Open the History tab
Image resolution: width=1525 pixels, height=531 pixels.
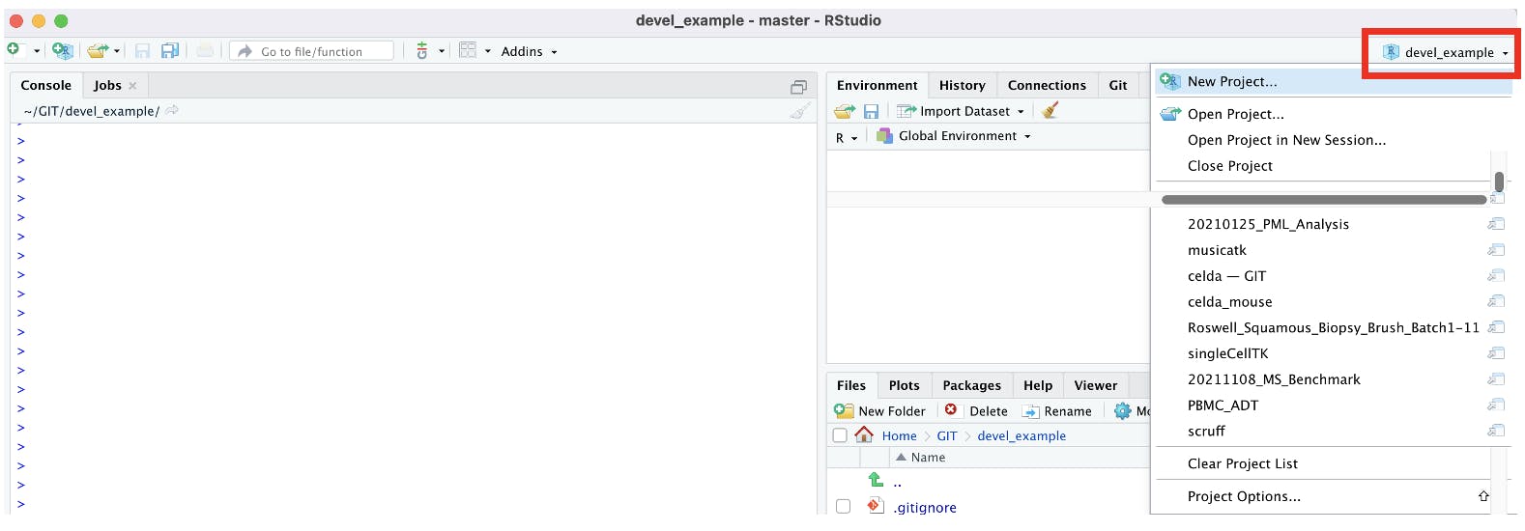pyautogui.click(x=963, y=85)
